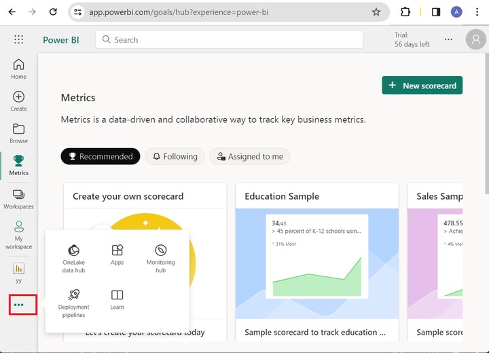This screenshot has height=353, width=489.
Task: Open the app launcher waffle menu
Action: (18, 40)
